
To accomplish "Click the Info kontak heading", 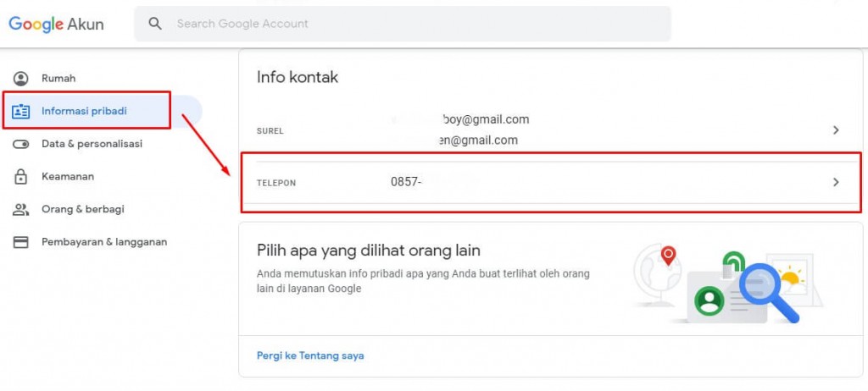I will [x=298, y=77].
